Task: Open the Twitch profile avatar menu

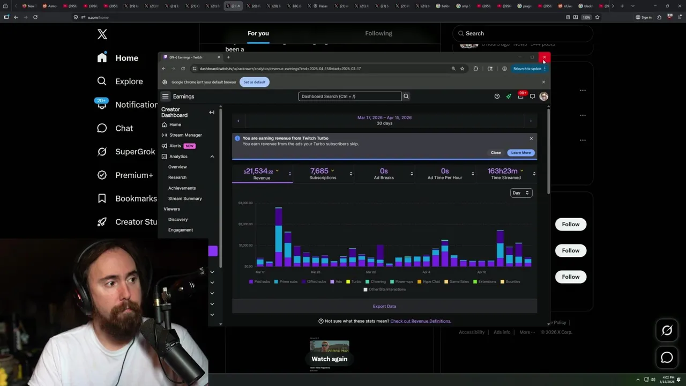Action: click(543, 96)
